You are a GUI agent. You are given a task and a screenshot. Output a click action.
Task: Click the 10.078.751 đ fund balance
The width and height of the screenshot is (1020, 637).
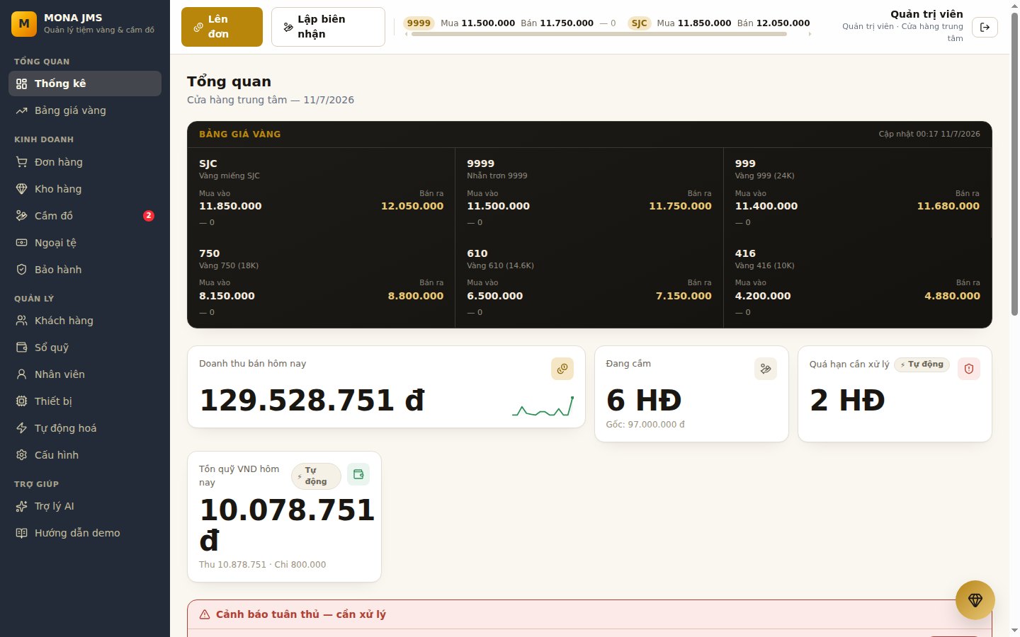click(287, 525)
